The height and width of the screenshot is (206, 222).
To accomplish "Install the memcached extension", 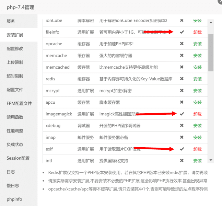I will 197,67.
